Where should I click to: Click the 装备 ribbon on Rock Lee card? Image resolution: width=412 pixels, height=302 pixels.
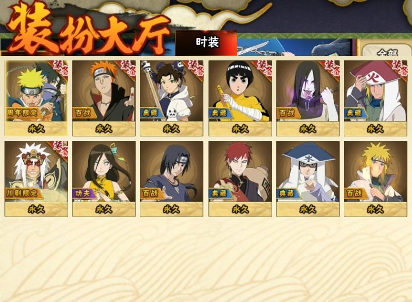click(263, 68)
